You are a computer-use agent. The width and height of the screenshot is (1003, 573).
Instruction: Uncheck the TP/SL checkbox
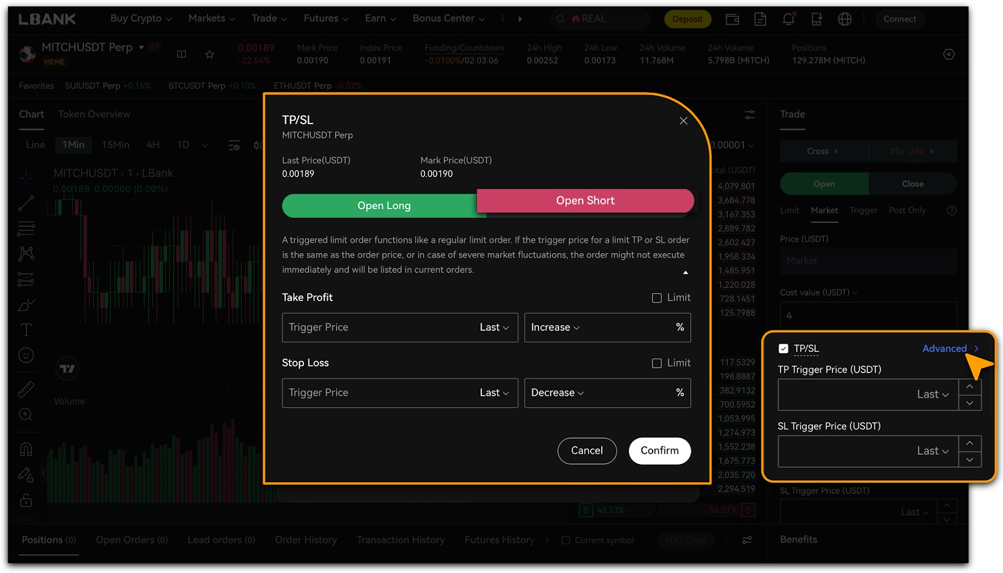(783, 349)
